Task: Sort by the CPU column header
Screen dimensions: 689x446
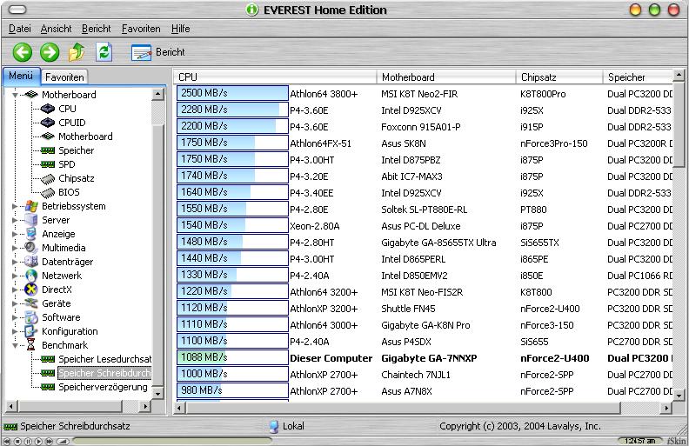Action: tap(275, 77)
